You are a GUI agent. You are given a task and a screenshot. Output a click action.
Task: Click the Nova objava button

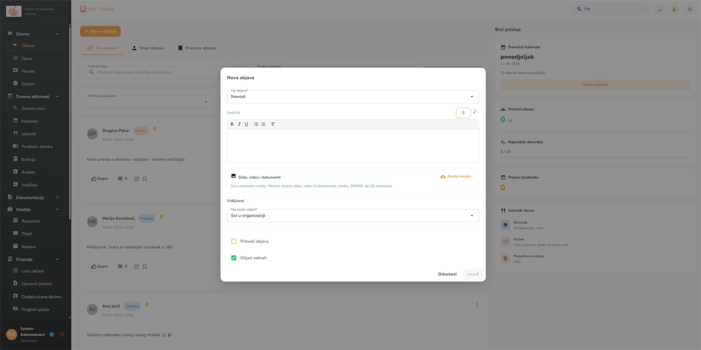[100, 31]
